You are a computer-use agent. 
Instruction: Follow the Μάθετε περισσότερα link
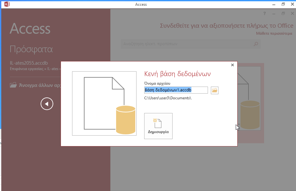[274, 33]
